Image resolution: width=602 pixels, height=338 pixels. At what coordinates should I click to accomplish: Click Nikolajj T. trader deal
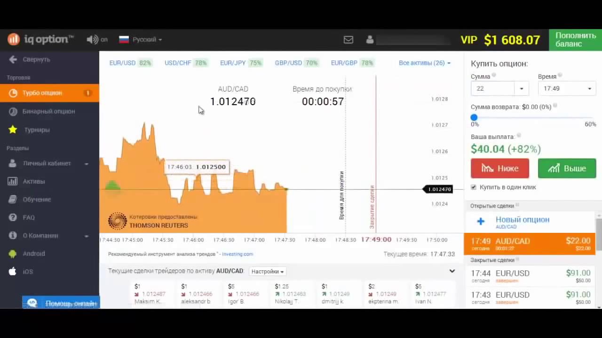pyautogui.click(x=292, y=294)
